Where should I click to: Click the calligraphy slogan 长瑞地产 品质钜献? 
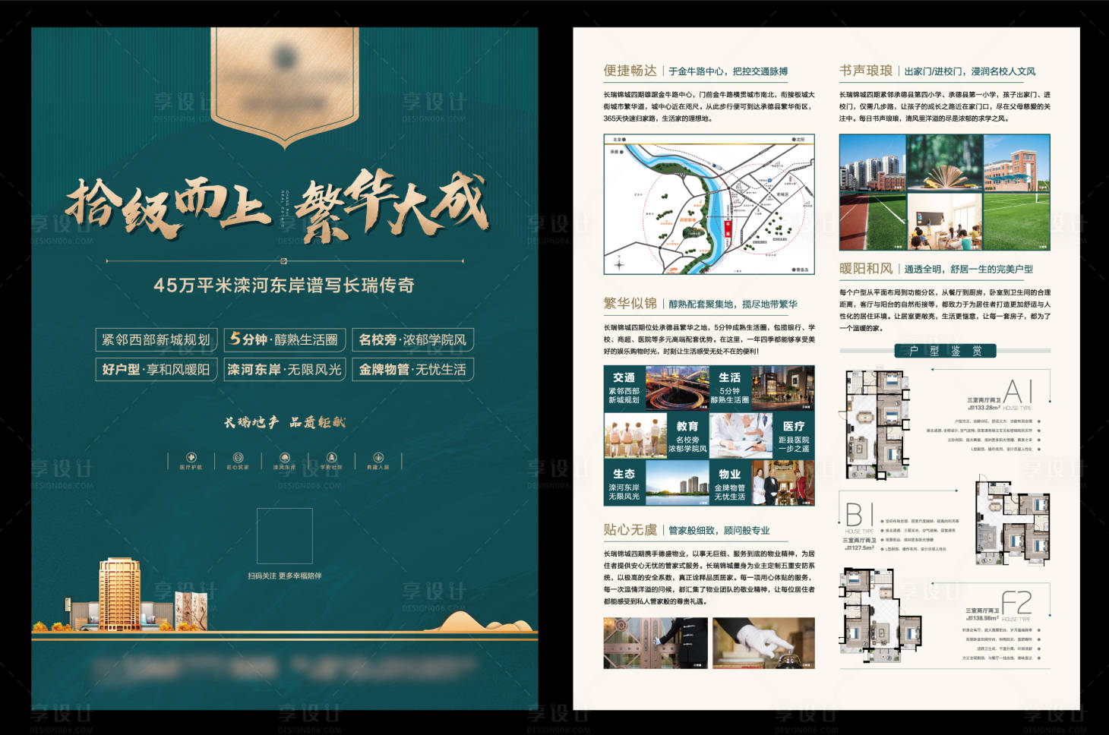coord(284,422)
